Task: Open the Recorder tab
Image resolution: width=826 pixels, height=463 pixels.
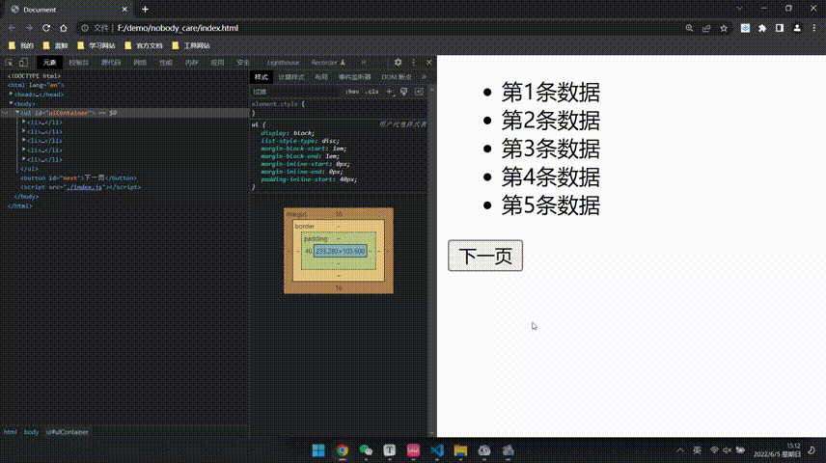Action: 328,62
